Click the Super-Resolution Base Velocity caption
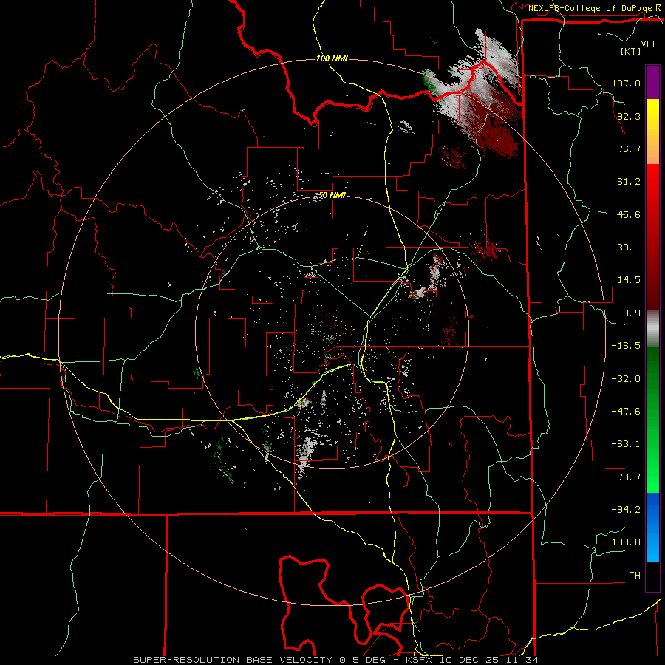 click(x=336, y=660)
